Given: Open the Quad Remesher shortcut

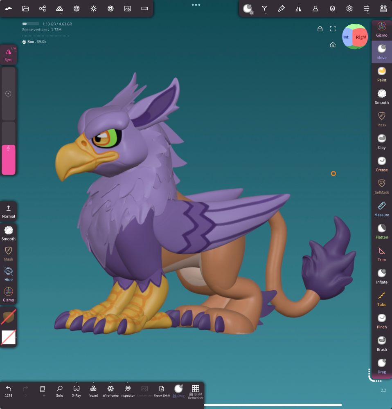Looking at the screenshot, I should pyautogui.click(x=196, y=392).
